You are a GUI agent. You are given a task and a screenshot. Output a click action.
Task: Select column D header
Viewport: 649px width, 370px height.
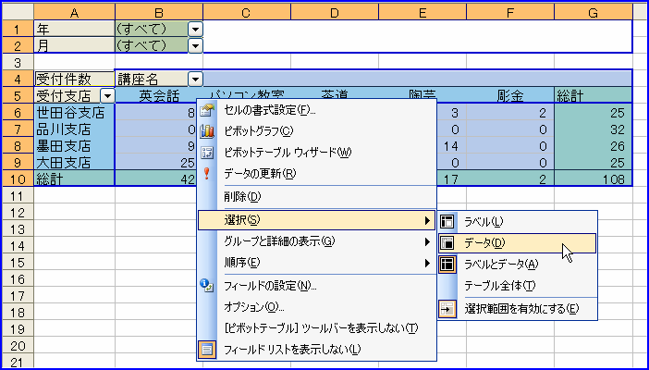(335, 12)
